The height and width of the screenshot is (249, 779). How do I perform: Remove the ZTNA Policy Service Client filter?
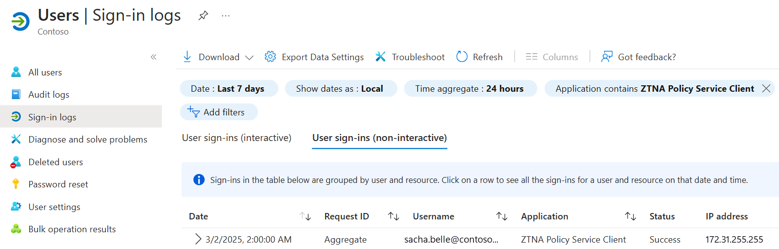pyautogui.click(x=766, y=89)
